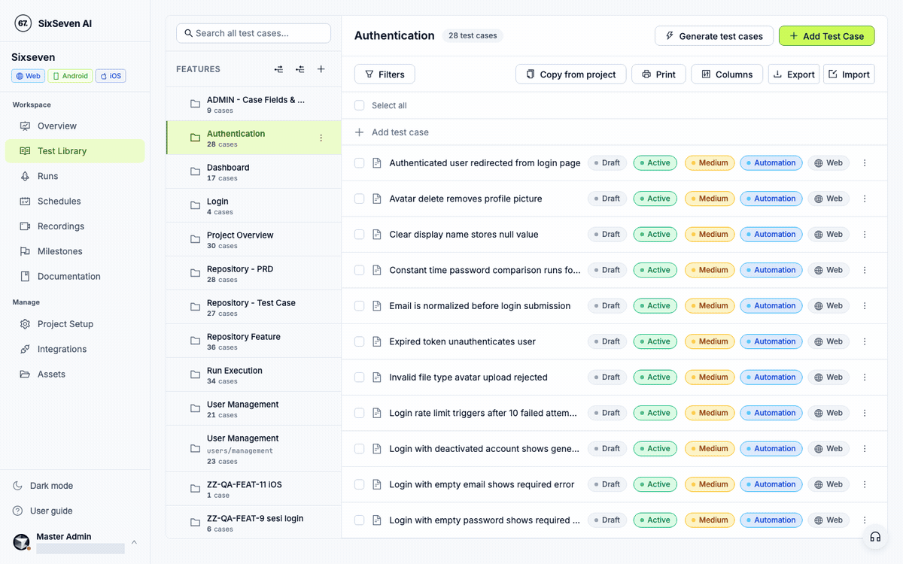This screenshot has height=564, width=903.
Task: Toggle Dark mode
Action: (43, 486)
